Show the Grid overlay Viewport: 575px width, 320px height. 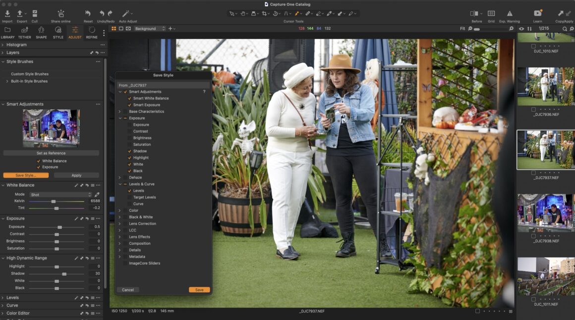pos(491,13)
